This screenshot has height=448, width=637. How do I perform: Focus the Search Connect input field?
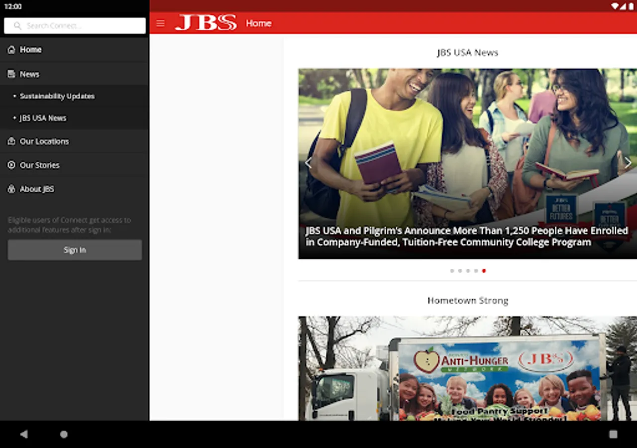(75, 26)
